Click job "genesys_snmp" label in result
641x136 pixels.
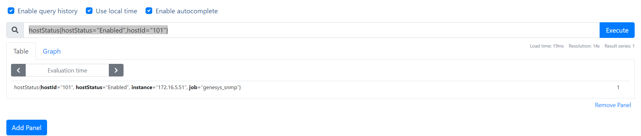(214, 87)
